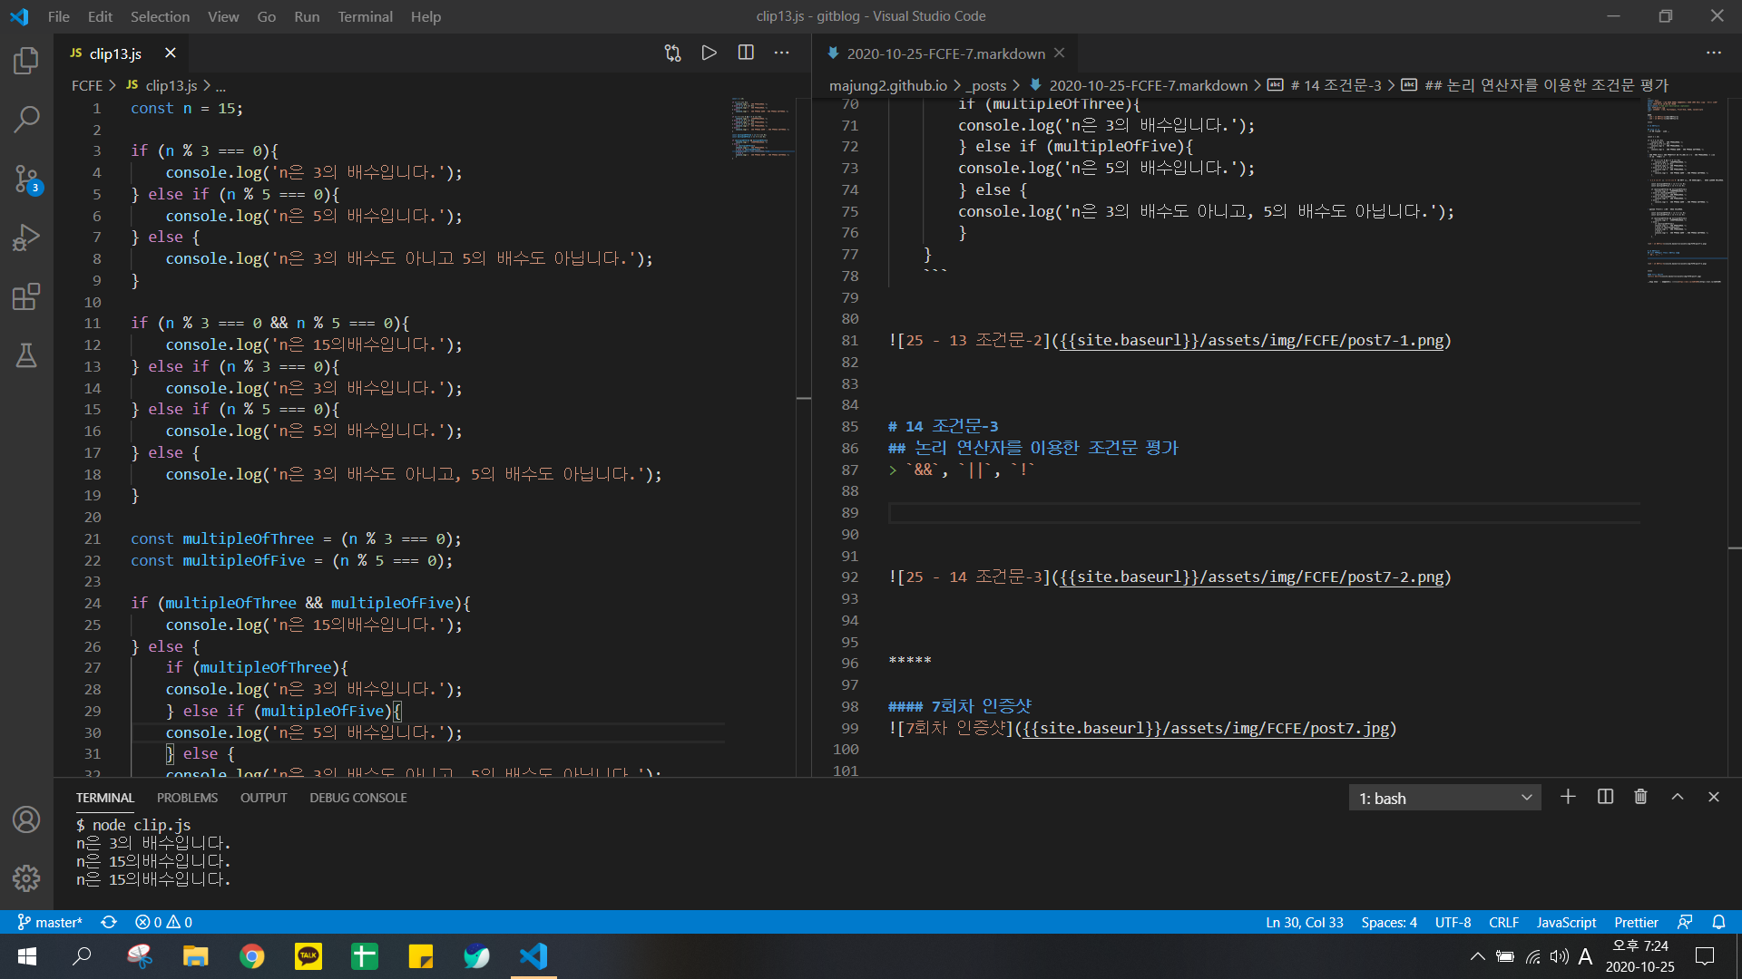This screenshot has height=979, width=1742.
Task: Split the clip13.js editor to the right
Action: tap(746, 53)
